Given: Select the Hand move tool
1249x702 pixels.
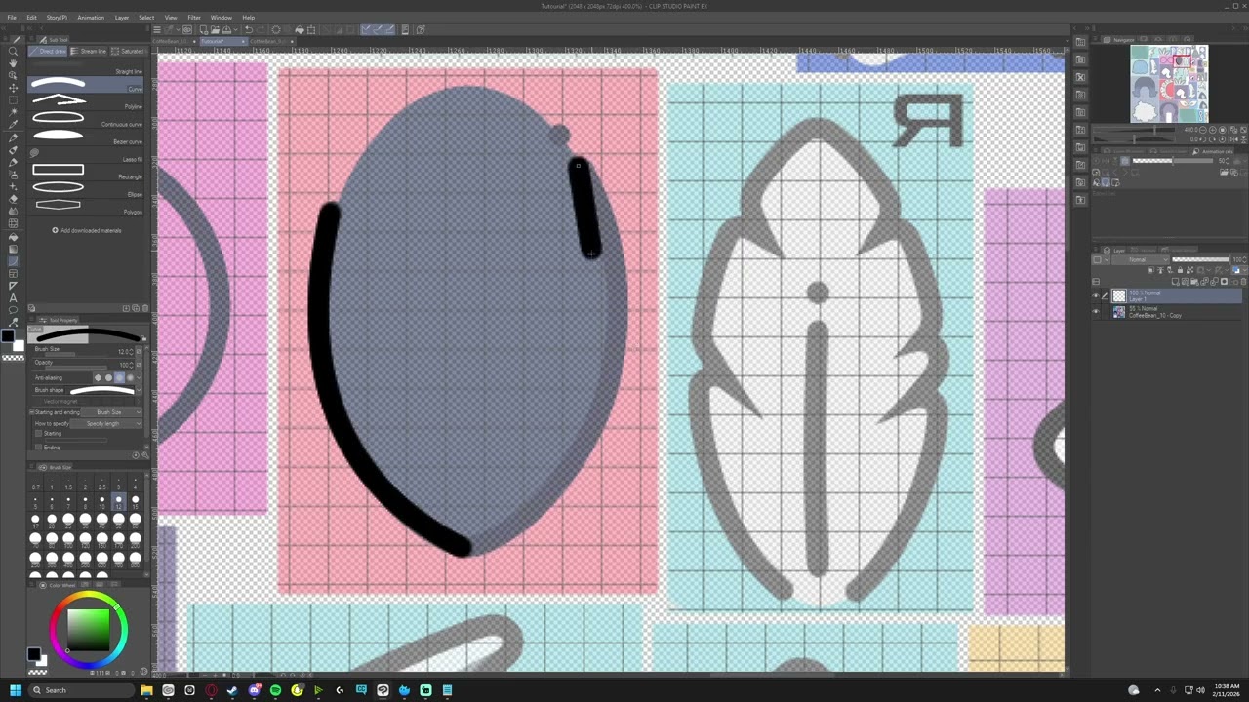Looking at the screenshot, I should click(x=13, y=63).
